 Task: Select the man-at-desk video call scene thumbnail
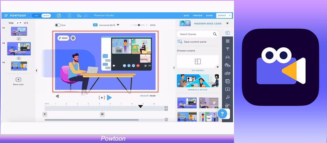pos(187,103)
